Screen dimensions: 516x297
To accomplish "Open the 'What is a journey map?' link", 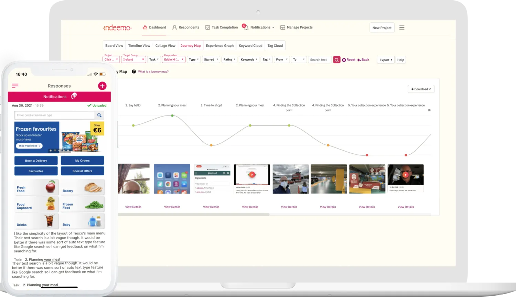I will (x=153, y=71).
